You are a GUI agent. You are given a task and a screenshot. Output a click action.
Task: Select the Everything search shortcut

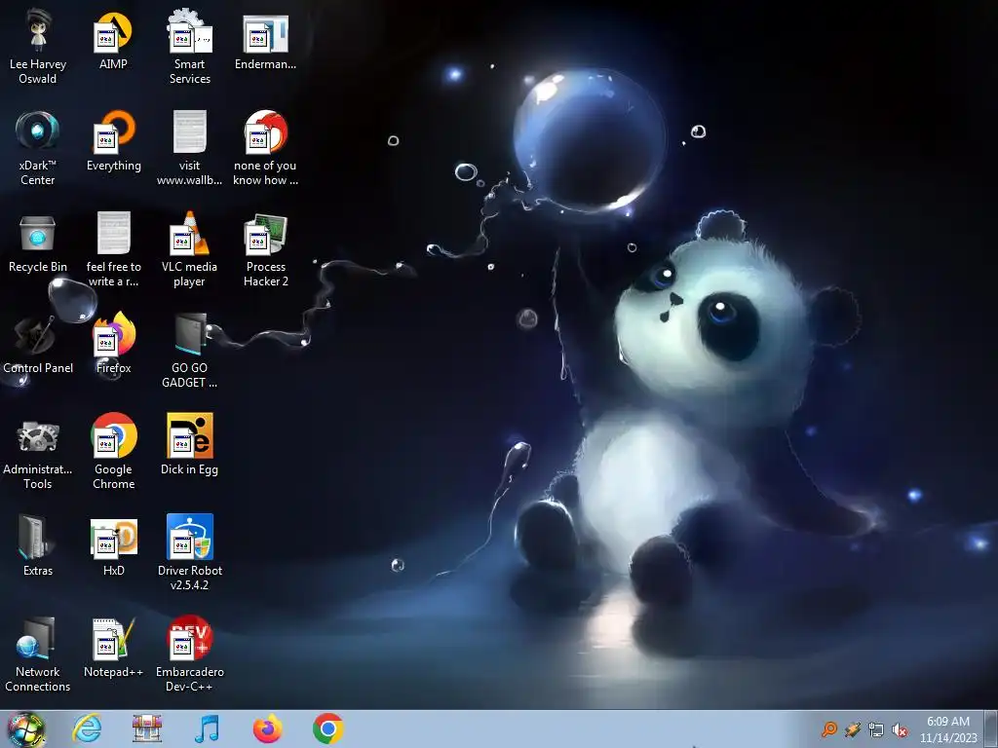tap(113, 141)
